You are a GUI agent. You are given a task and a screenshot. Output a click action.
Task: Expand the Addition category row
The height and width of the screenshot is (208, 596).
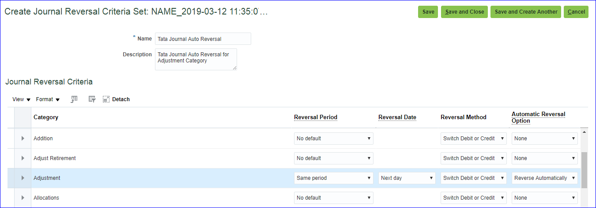pyautogui.click(x=23, y=139)
